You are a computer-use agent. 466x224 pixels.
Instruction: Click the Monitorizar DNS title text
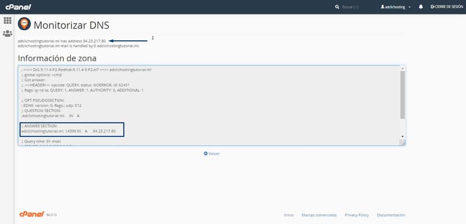[71, 25]
